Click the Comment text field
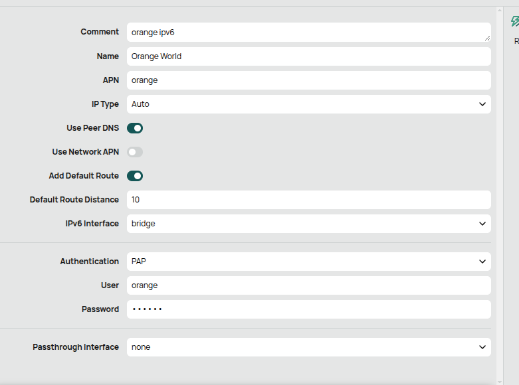519x385 pixels. pos(309,32)
